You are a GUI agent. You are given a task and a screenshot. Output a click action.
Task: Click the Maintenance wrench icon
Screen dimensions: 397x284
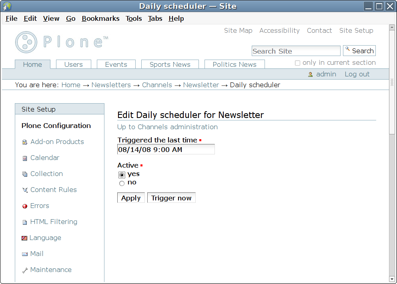25,270
